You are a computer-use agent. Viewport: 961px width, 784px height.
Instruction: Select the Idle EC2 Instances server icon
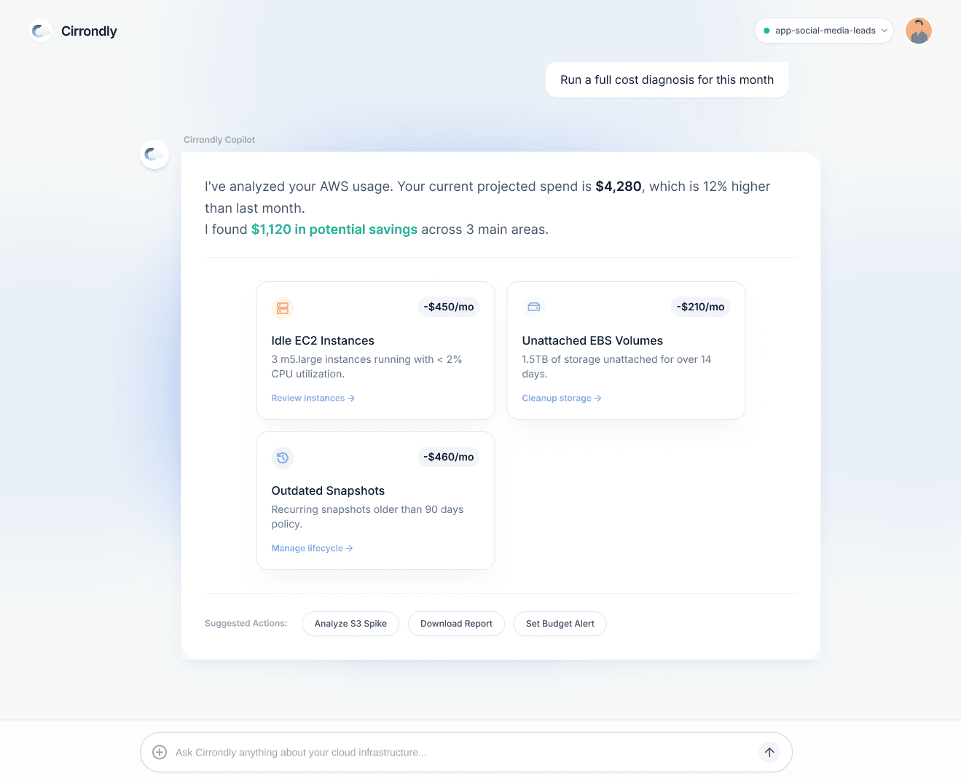(x=282, y=308)
